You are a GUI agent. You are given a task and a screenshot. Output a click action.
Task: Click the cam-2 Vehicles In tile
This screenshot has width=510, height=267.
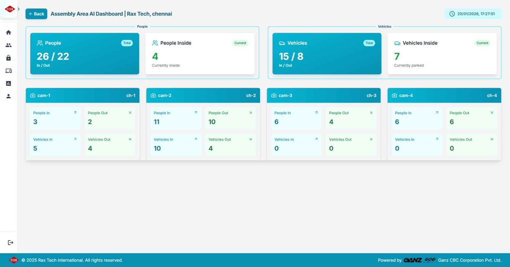click(176, 145)
